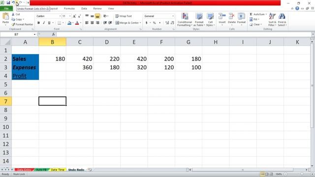Open the Calibri font name dropdown
The image size is (315, 177).
click(60, 16)
